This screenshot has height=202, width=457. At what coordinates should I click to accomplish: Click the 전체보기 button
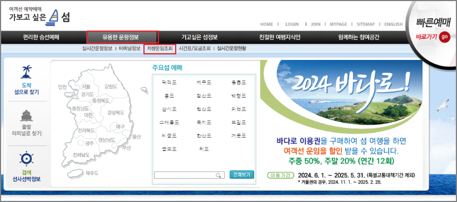pos(242,175)
